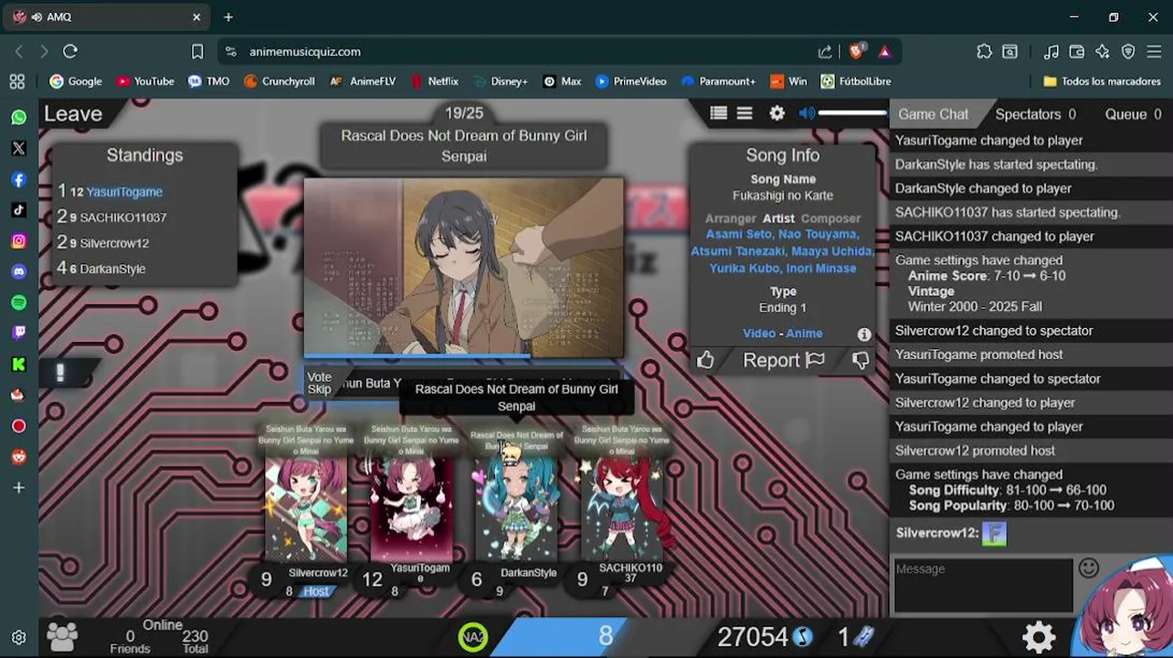Screen dimensions: 1173x658
Task: Select the AMQ browser tab
Action: coord(108,16)
